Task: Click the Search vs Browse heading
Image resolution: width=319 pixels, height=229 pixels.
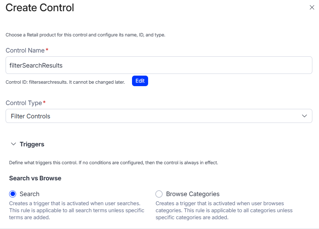Action: 35,178
